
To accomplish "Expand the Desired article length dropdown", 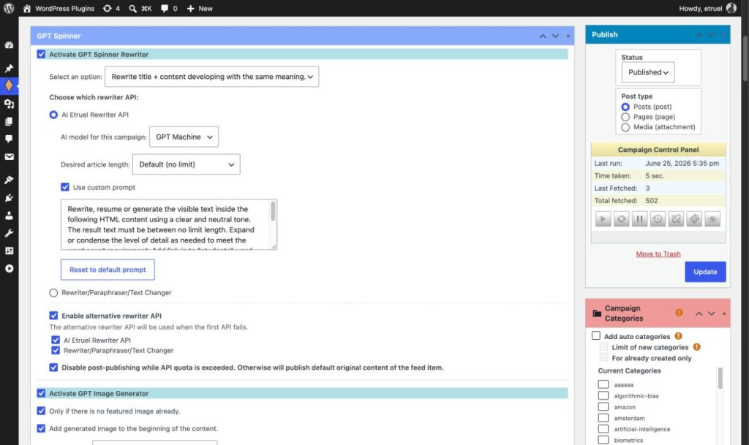I will pos(187,164).
